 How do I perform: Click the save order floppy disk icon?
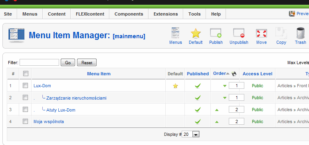point(234,74)
